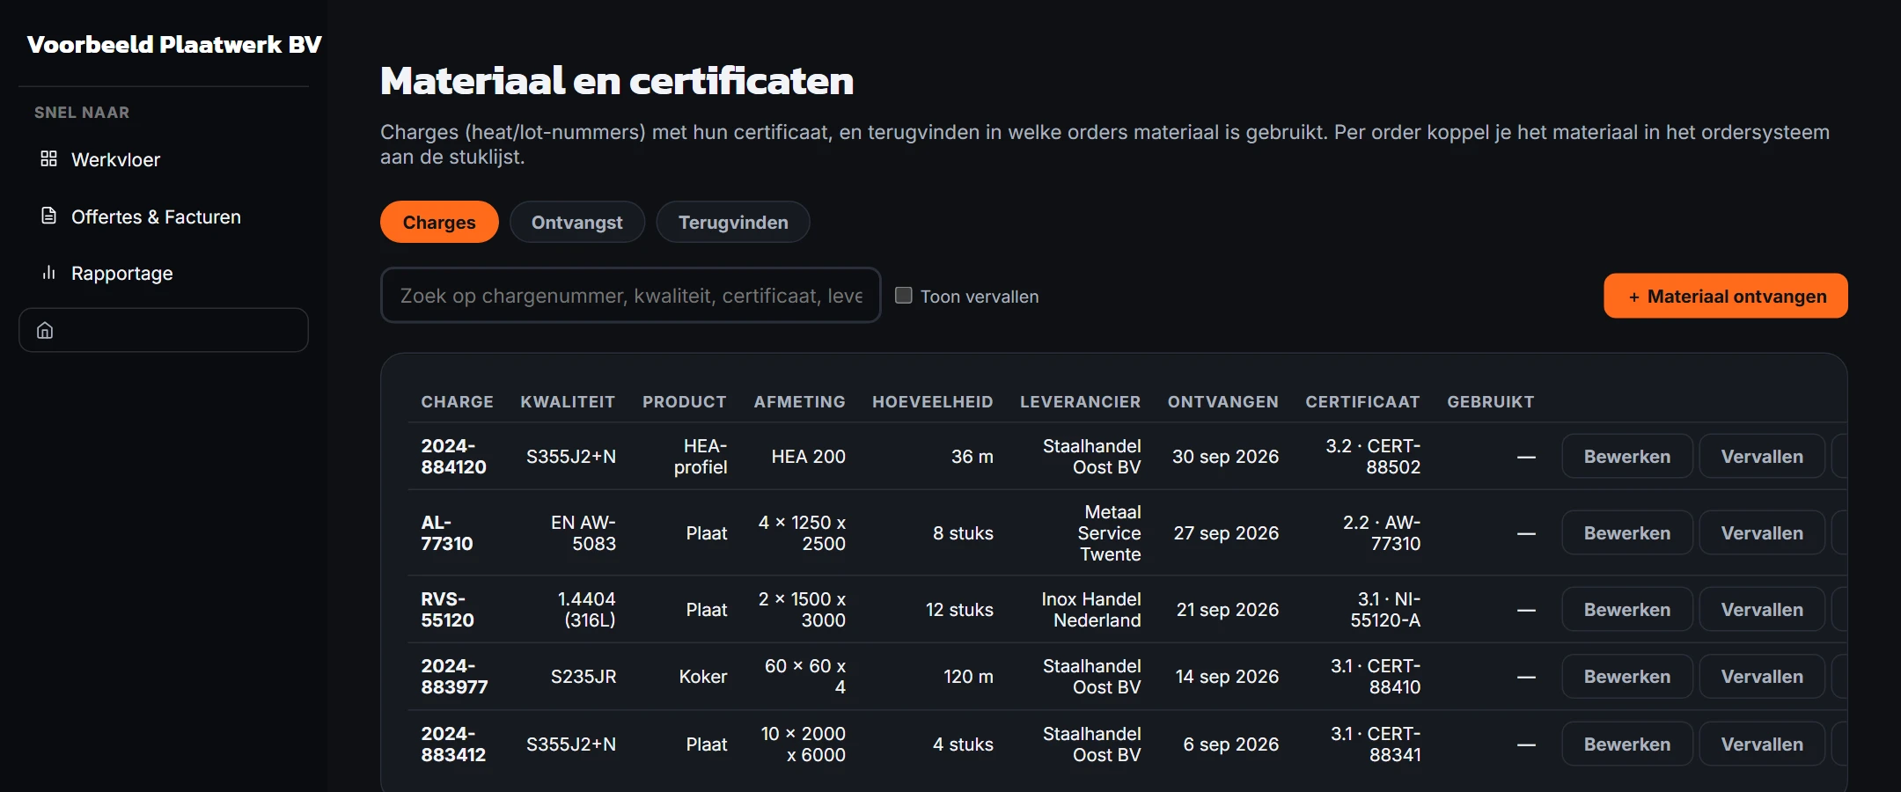Click the home icon in sidebar
The height and width of the screenshot is (792, 1901).
click(45, 331)
